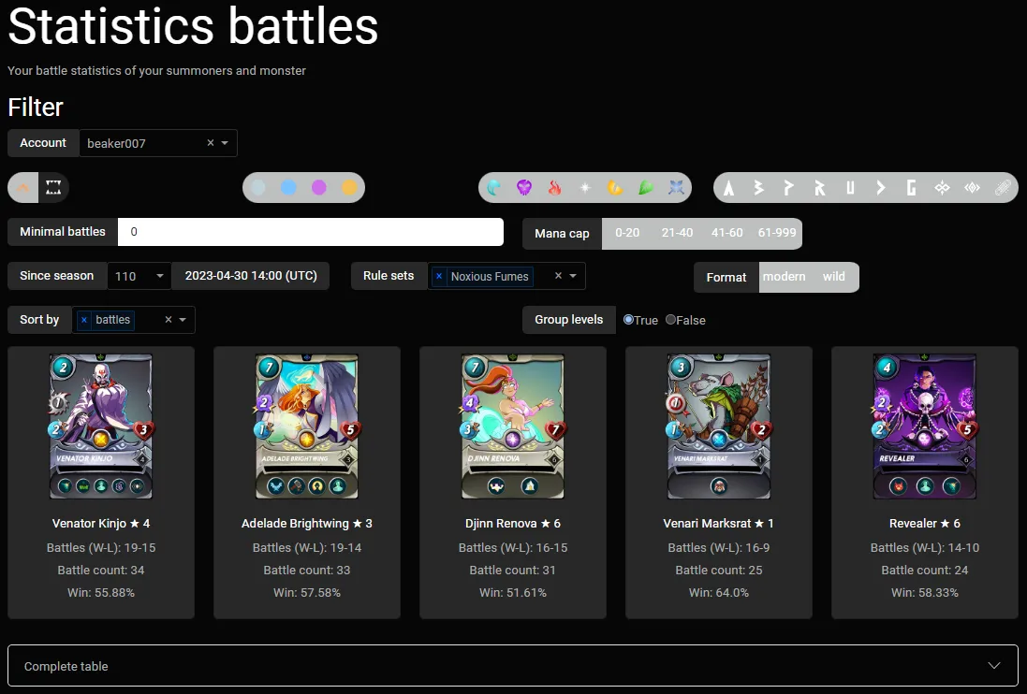Toggle mana cap 61-999
Image resolution: width=1027 pixels, height=694 pixels.
(x=777, y=233)
